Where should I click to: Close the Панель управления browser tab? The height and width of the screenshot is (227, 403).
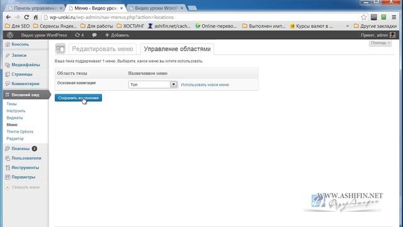tap(61, 8)
